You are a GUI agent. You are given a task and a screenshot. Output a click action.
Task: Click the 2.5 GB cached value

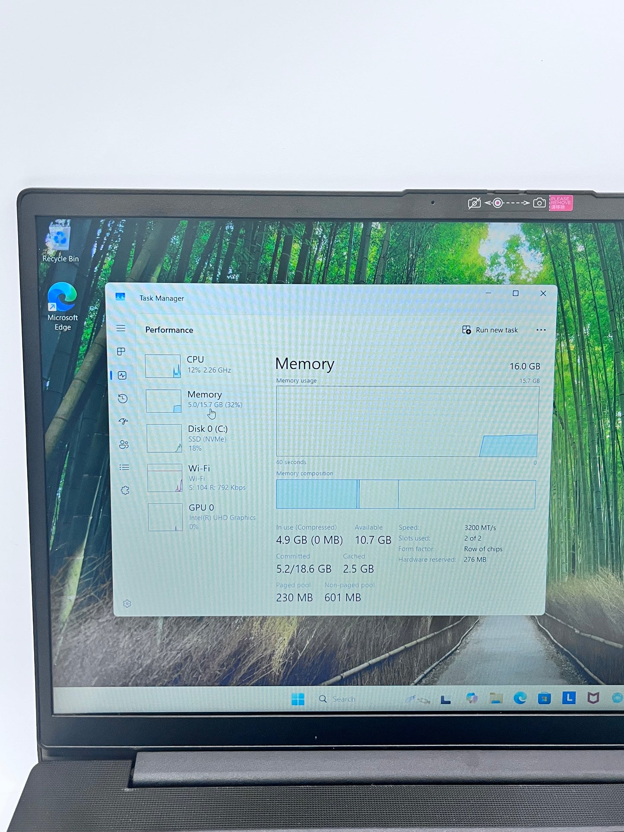tap(358, 569)
